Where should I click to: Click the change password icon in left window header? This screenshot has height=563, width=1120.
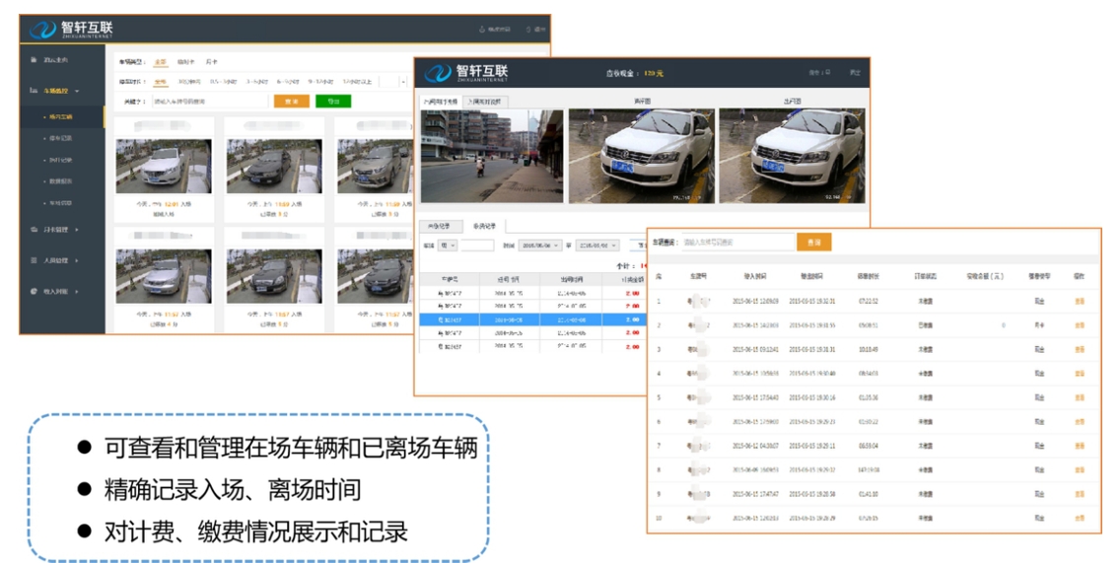point(482,30)
